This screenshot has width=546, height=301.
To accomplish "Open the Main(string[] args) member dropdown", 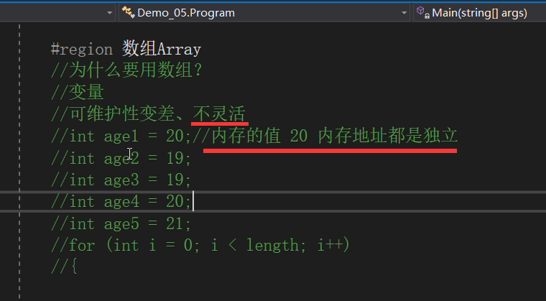I will click(x=479, y=13).
